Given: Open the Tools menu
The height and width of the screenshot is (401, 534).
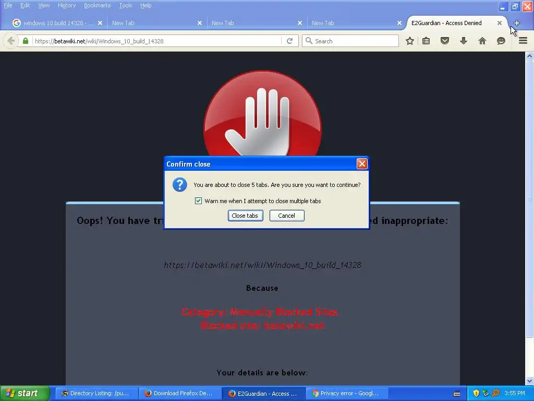Looking at the screenshot, I should [x=126, y=5].
